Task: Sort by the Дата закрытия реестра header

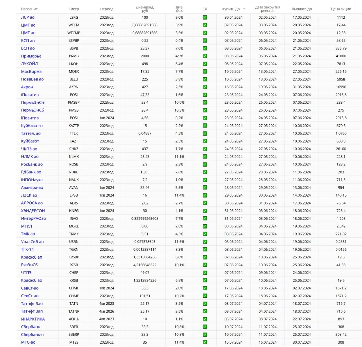Action: tap(268, 9)
